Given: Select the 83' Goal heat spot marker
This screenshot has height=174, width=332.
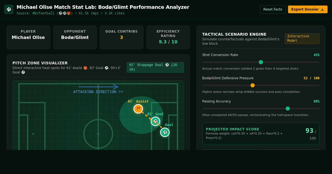Looking at the screenshot, I should [x=155, y=121].
